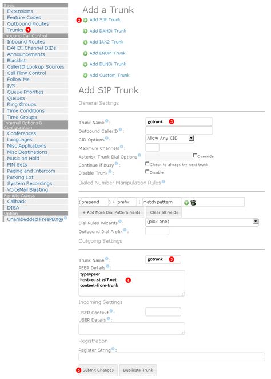Click the green plus icon beside Add Custom Trunk
271x379 pixels.
(x=85, y=76)
